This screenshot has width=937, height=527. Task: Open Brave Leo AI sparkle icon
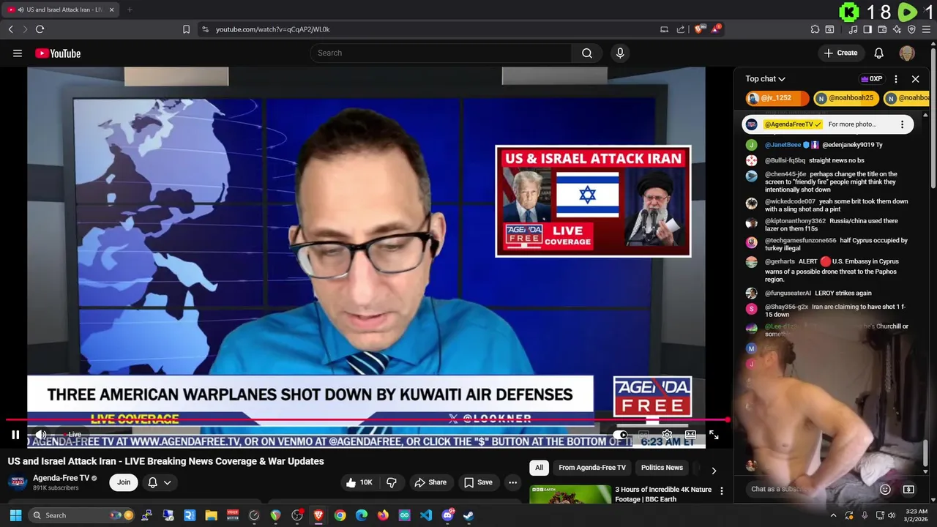[897, 29]
